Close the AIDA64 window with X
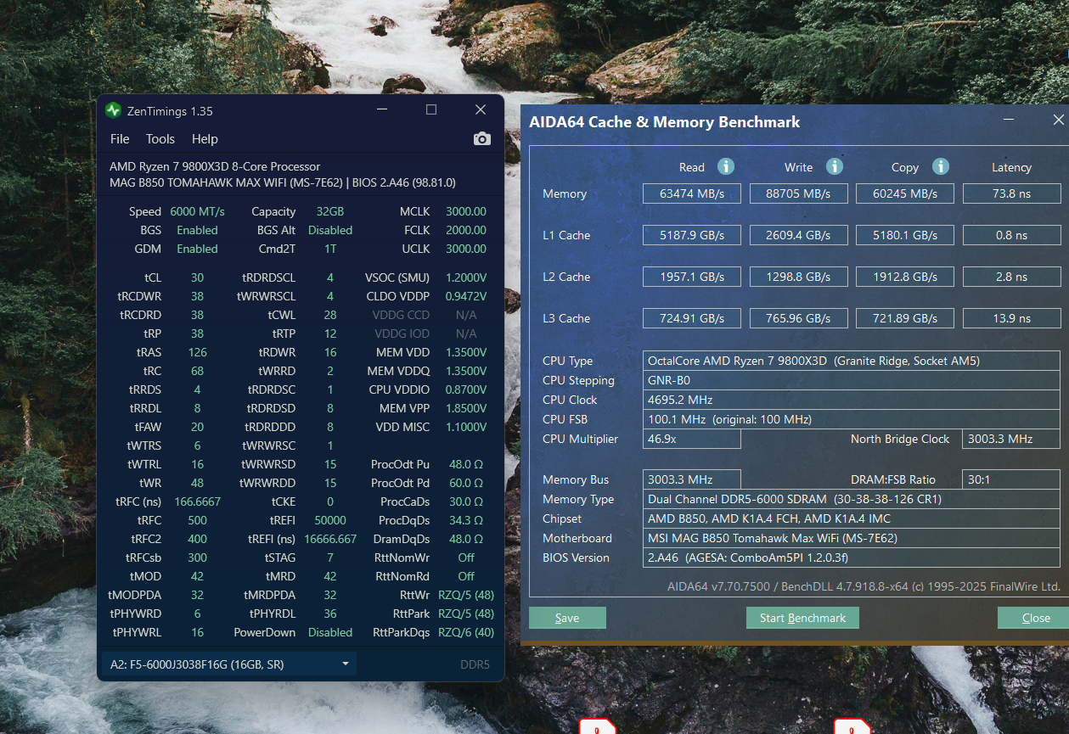Screen dimensions: 1069x734 [x=1058, y=120]
